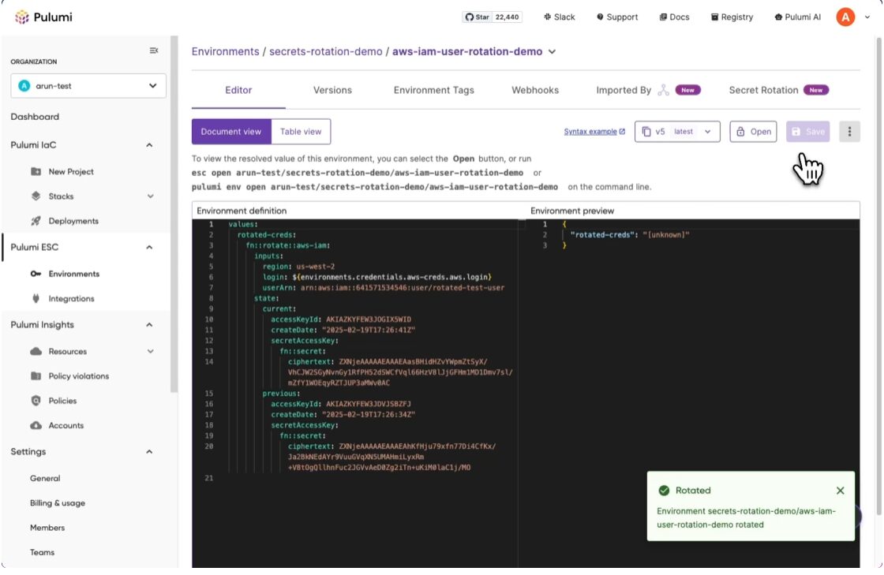Click the user avatar A
The width and height of the screenshot is (884, 575).
point(845,17)
